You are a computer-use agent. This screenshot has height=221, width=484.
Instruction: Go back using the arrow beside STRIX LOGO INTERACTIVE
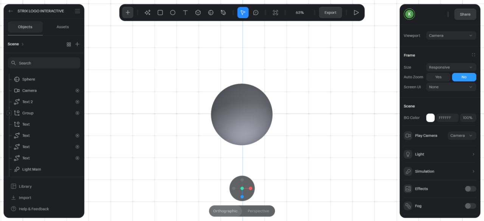(11, 11)
